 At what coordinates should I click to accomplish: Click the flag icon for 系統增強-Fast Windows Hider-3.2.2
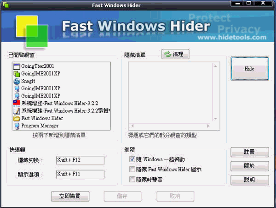pos(17,103)
